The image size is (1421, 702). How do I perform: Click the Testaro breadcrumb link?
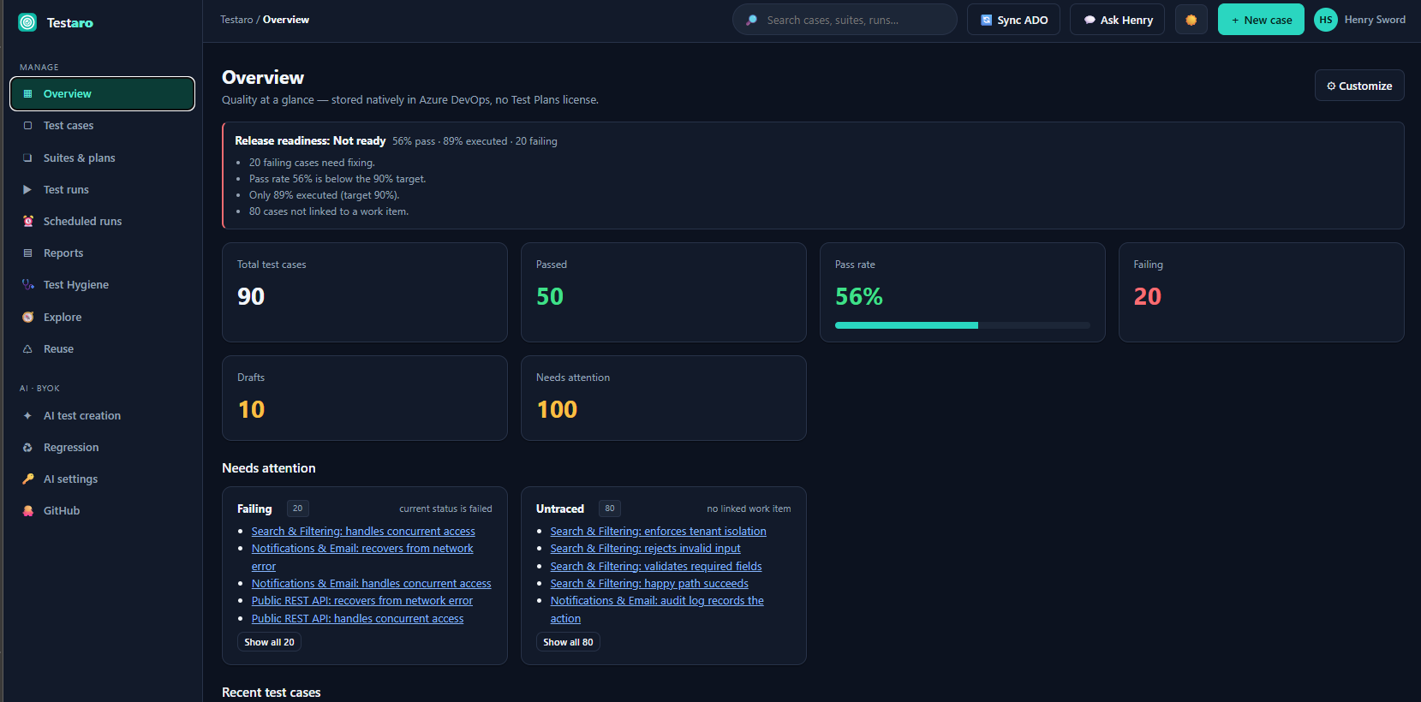coord(236,20)
